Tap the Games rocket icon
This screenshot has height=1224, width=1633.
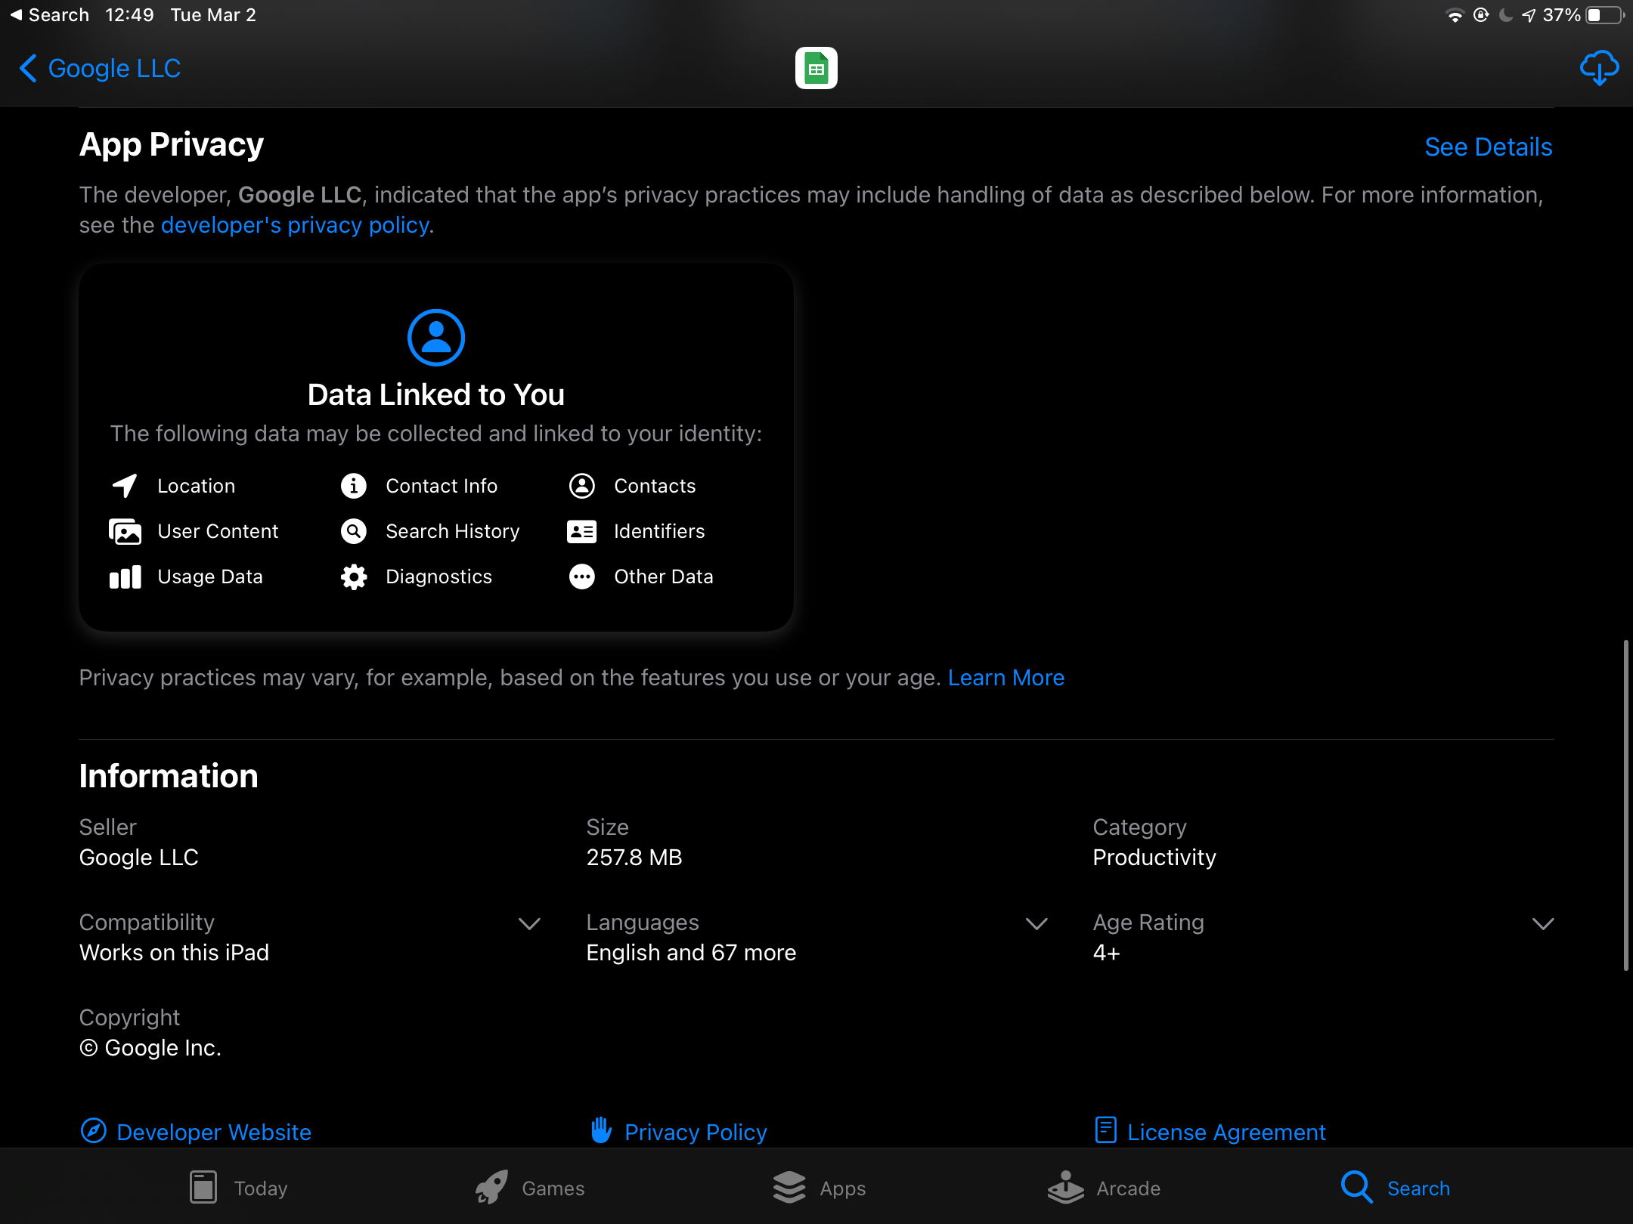pos(491,1188)
